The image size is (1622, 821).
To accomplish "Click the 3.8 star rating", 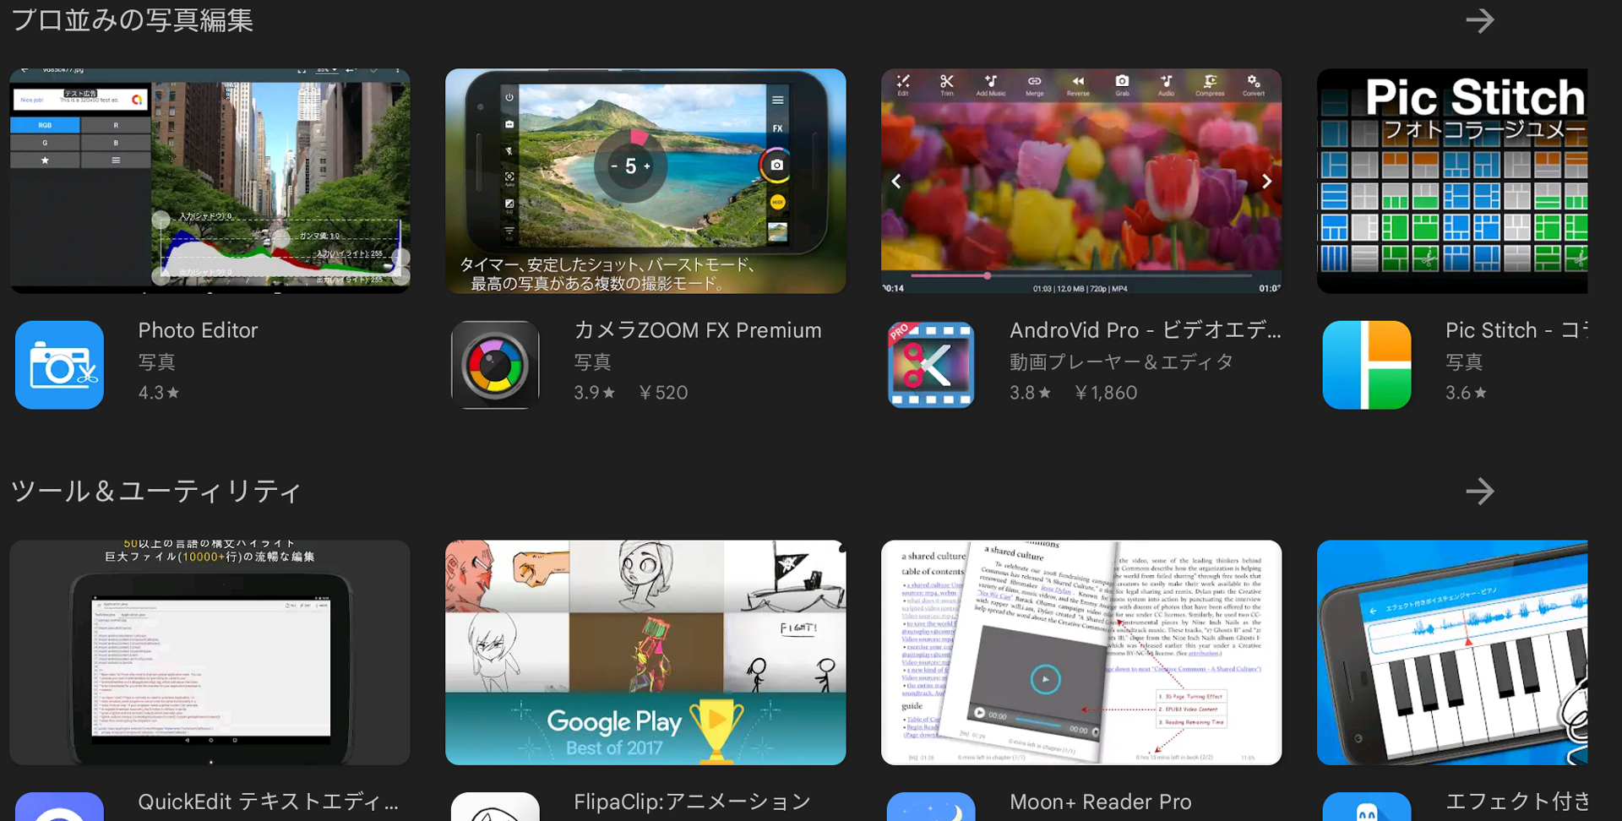I will tap(1031, 393).
